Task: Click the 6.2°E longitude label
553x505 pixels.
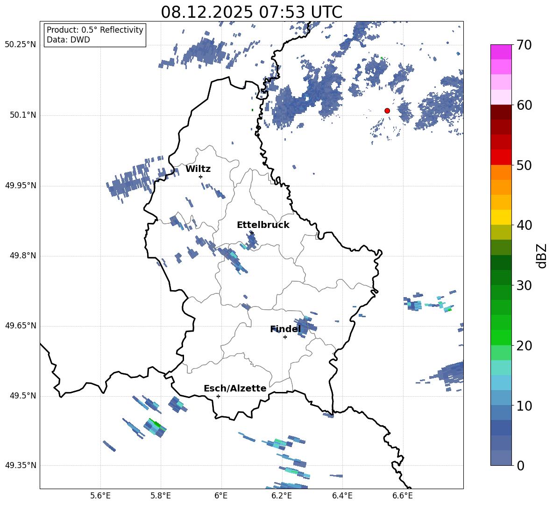Action: pyautogui.click(x=282, y=496)
